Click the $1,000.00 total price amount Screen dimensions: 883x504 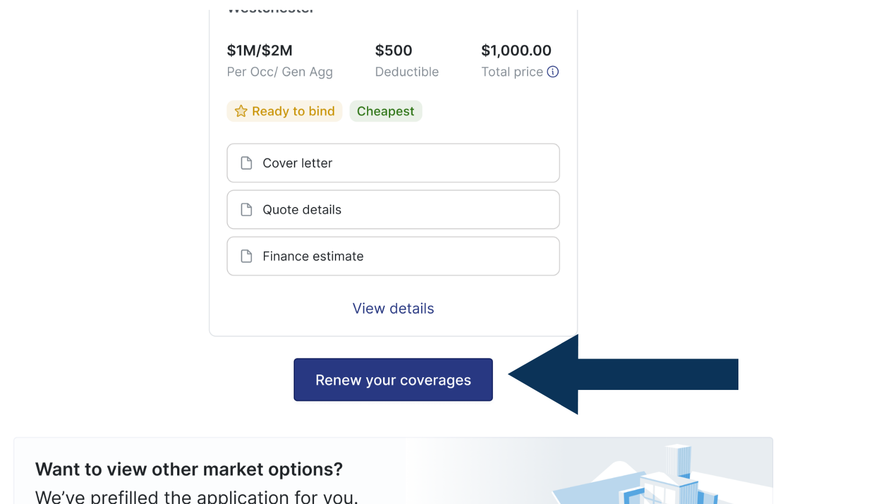pos(516,51)
